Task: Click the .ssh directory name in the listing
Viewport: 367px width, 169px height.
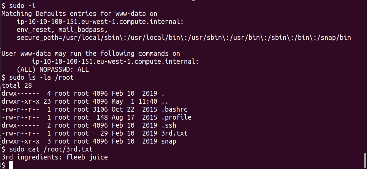Action: [x=169, y=125]
